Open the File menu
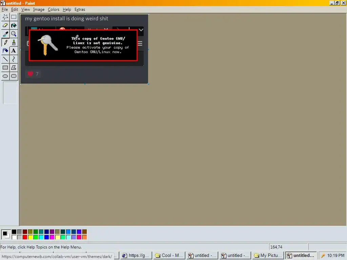This screenshot has width=347, height=260. click(5, 9)
